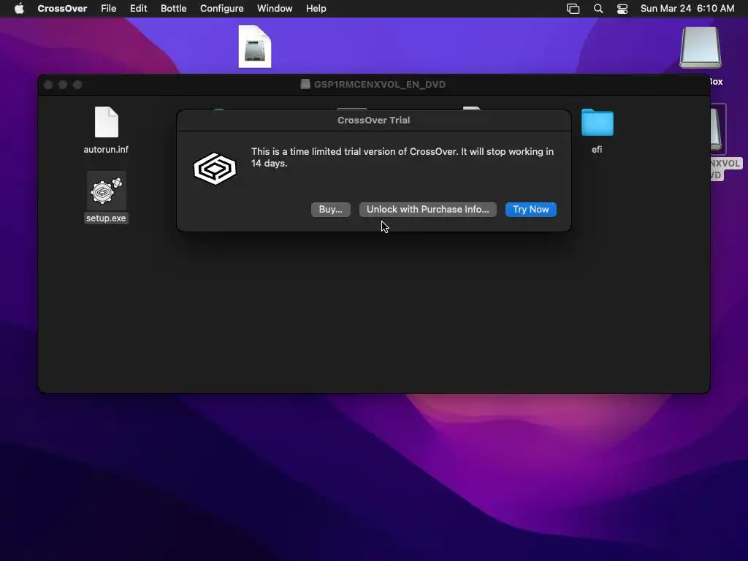Open the Configure menu
748x561 pixels.
(222, 9)
